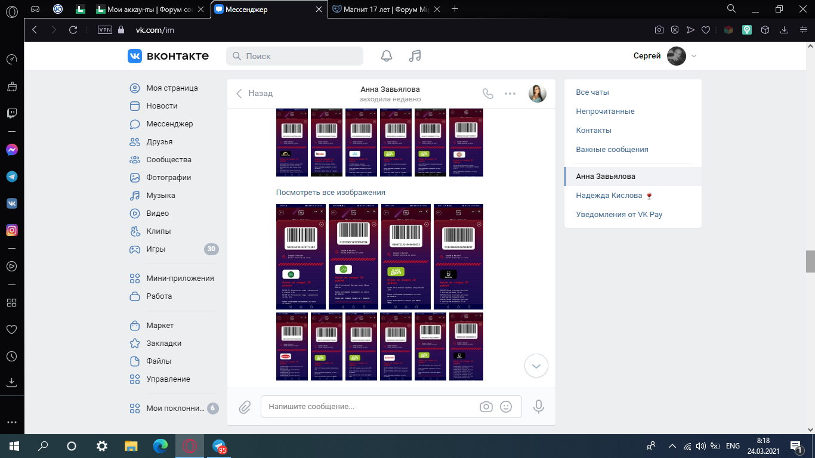Viewport: 815px width, 458px height.
Task: Open Сообщества in the left menu
Action: pyautogui.click(x=169, y=159)
